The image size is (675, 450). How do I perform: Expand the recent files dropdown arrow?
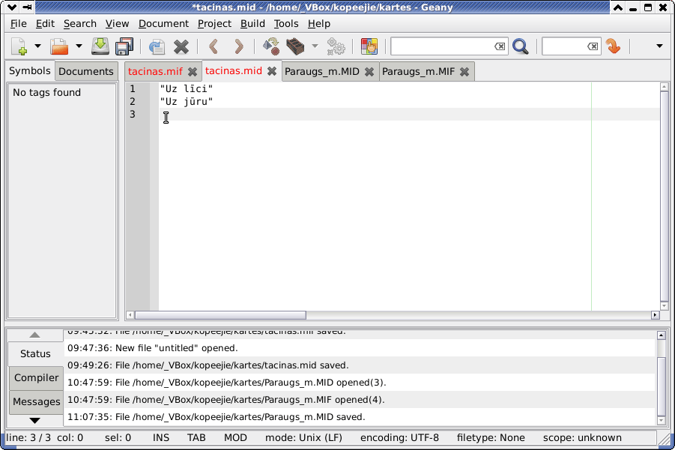click(x=79, y=46)
